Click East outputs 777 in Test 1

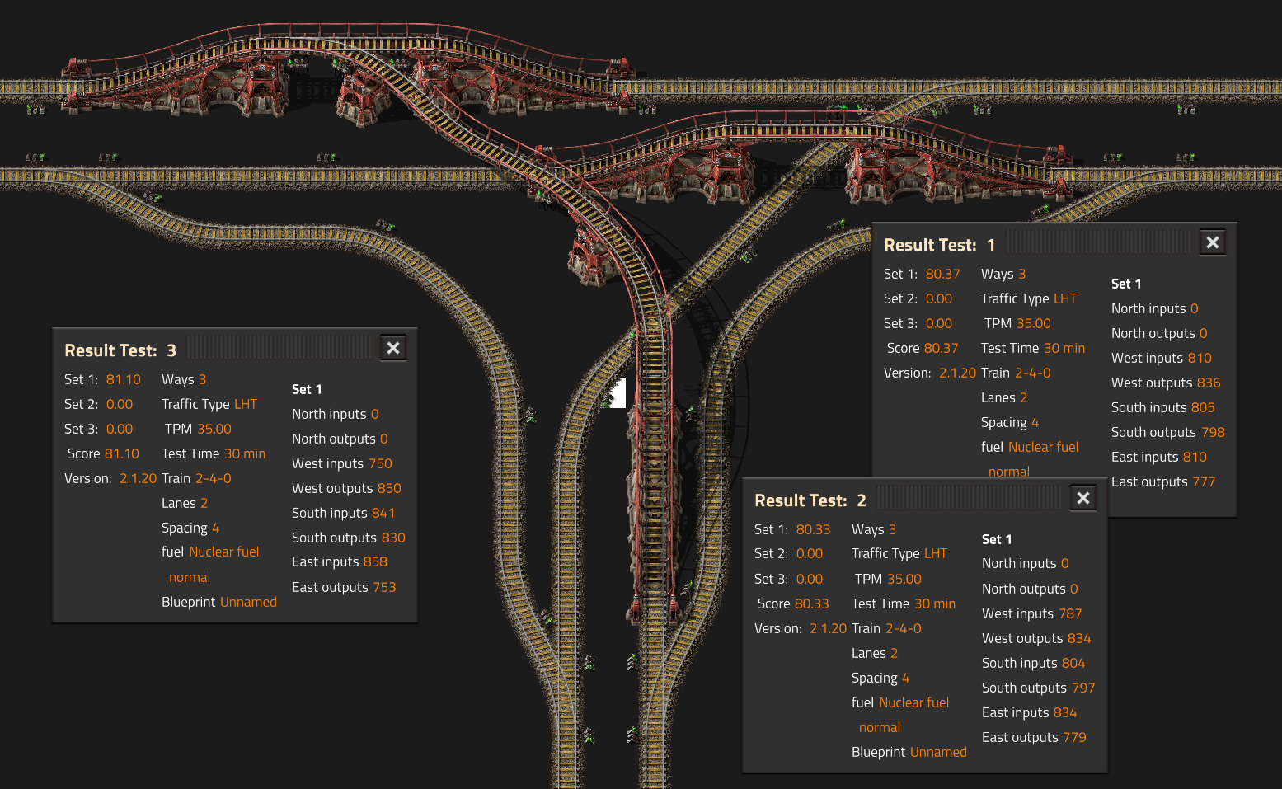(x=1163, y=481)
